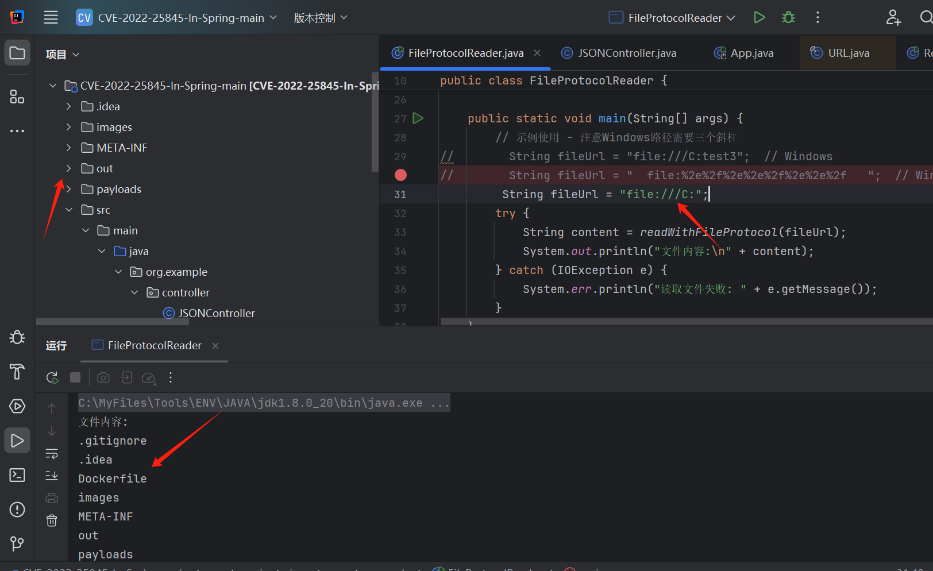Click Dockerfile line in console output
933x571 pixels.
tap(113, 479)
